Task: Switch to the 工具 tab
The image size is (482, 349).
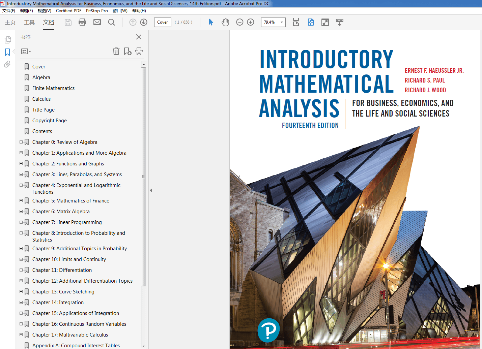Action: click(x=29, y=22)
